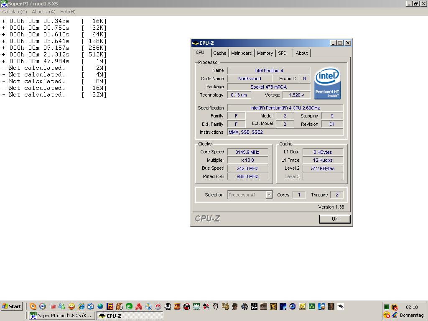The width and height of the screenshot is (428, 321).
Task: Switch to Super PI taskbar button
Action: pyautogui.click(x=62, y=316)
